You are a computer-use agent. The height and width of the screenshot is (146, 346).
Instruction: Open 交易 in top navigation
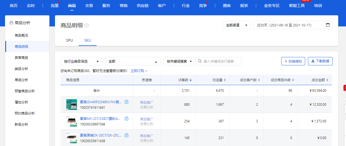coord(89,6)
